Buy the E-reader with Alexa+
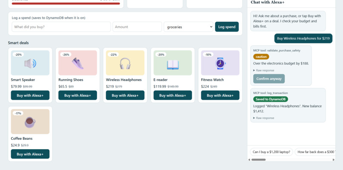 pyautogui.click(x=173, y=95)
